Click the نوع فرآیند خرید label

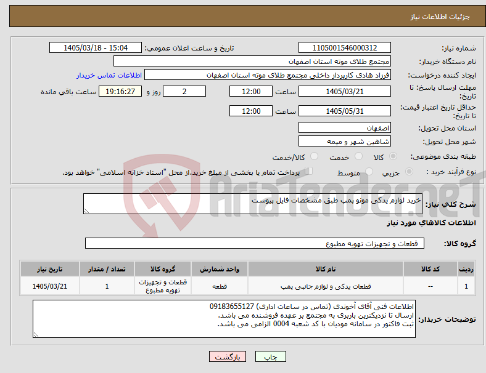click(x=451, y=172)
